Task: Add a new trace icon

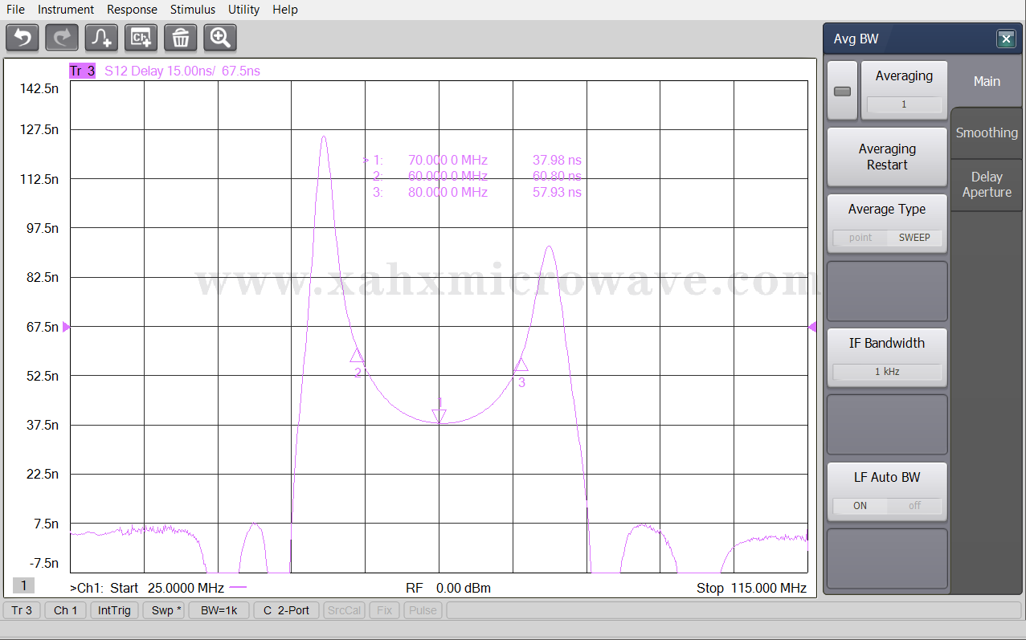Action: point(101,37)
